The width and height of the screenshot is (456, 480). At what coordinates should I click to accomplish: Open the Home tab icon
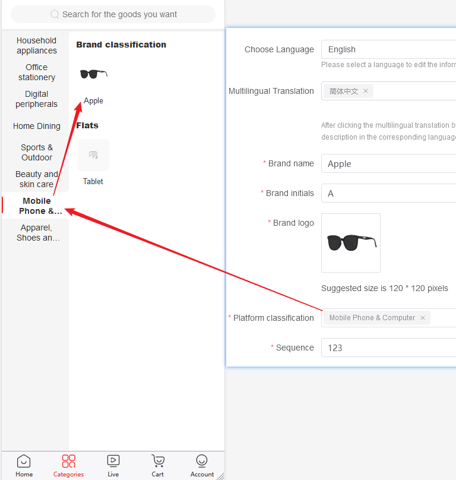click(x=24, y=461)
